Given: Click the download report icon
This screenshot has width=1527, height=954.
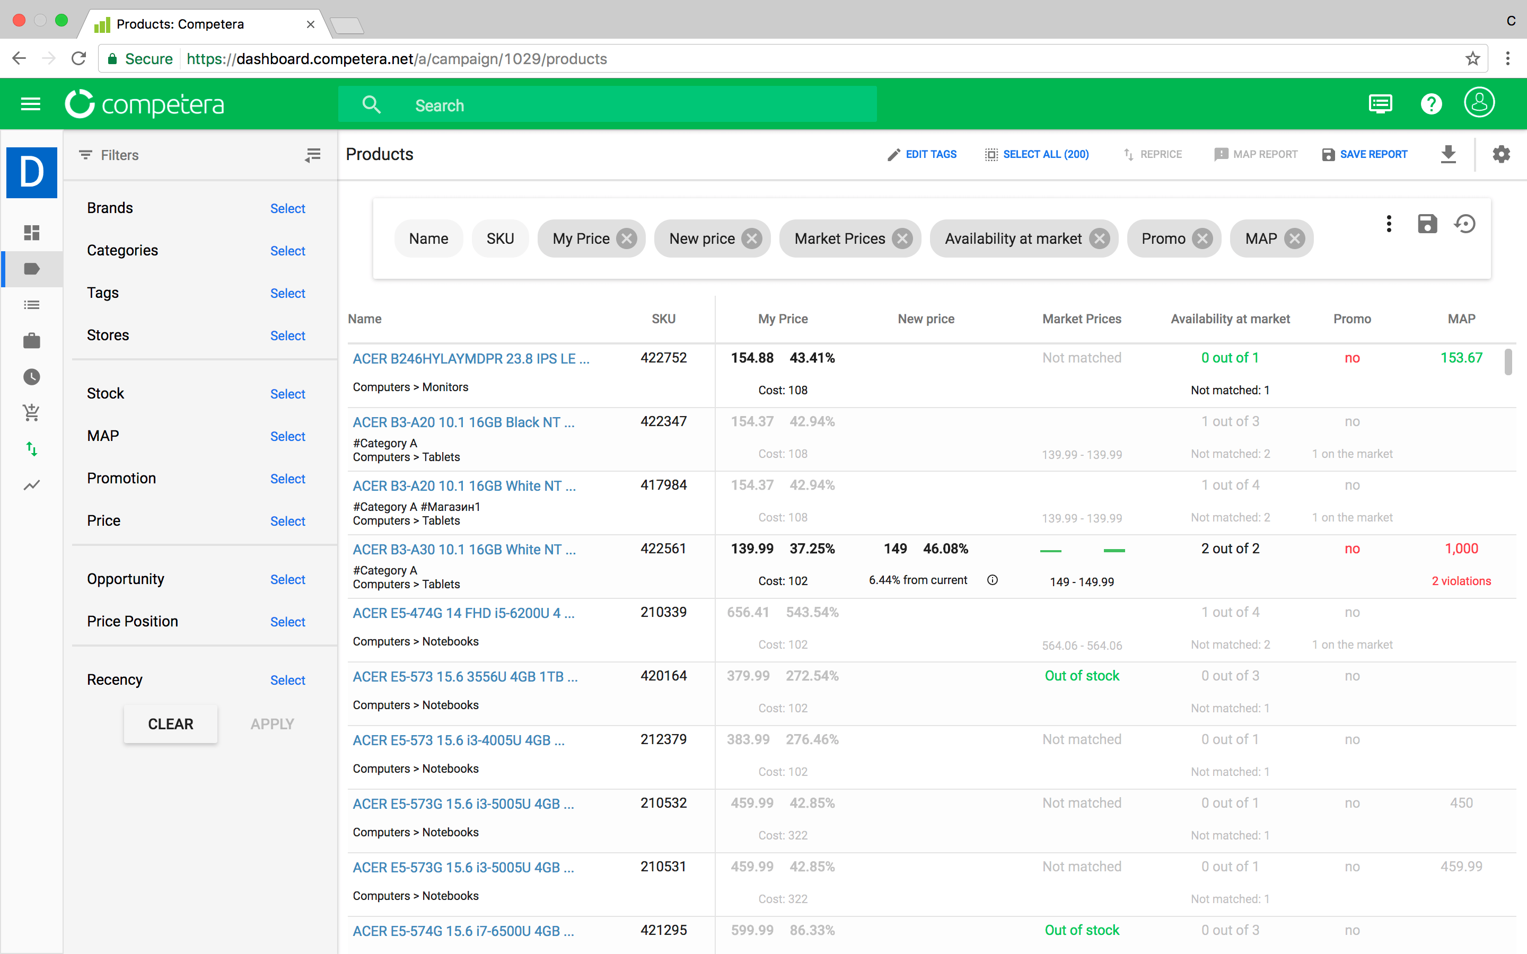Looking at the screenshot, I should pyautogui.click(x=1448, y=154).
